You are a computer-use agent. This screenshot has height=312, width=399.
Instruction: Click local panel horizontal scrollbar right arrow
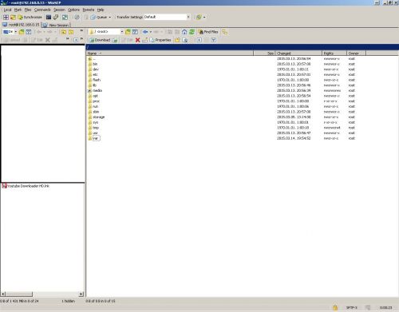click(81, 294)
